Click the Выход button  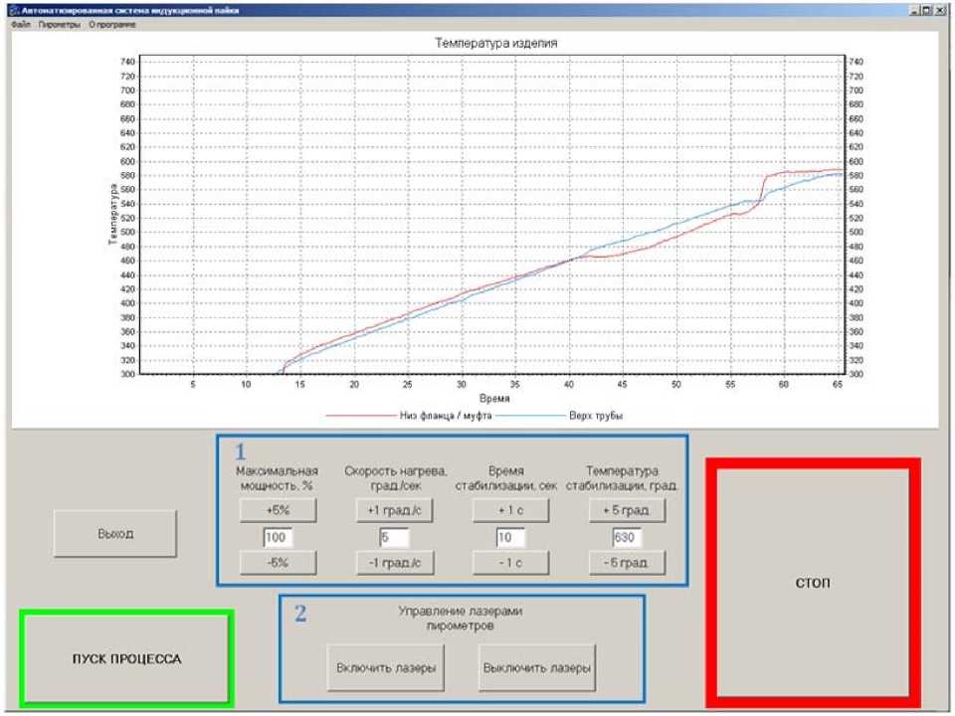point(115,534)
